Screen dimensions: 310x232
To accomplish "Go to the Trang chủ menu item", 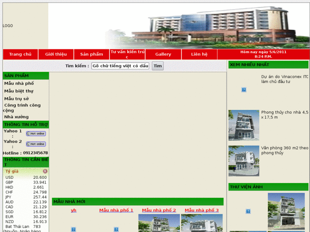I will (x=20, y=54).
